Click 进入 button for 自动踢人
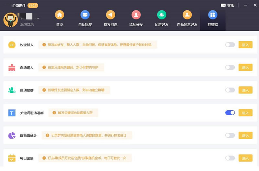The image size is (259, 171). (245, 67)
